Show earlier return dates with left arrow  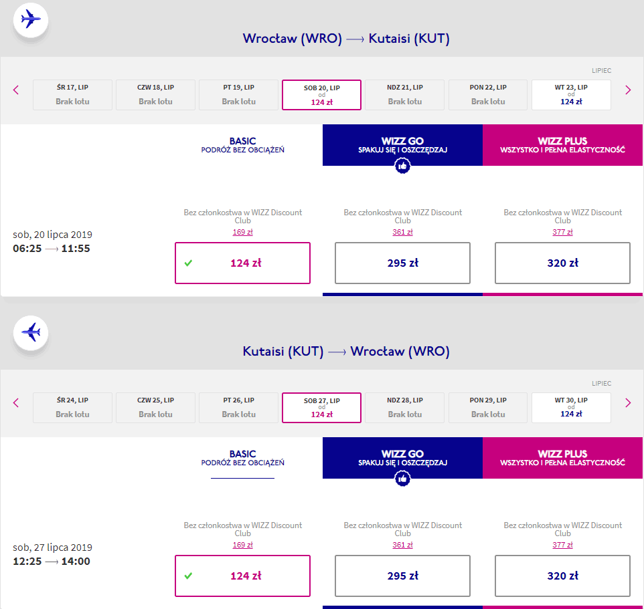click(17, 402)
